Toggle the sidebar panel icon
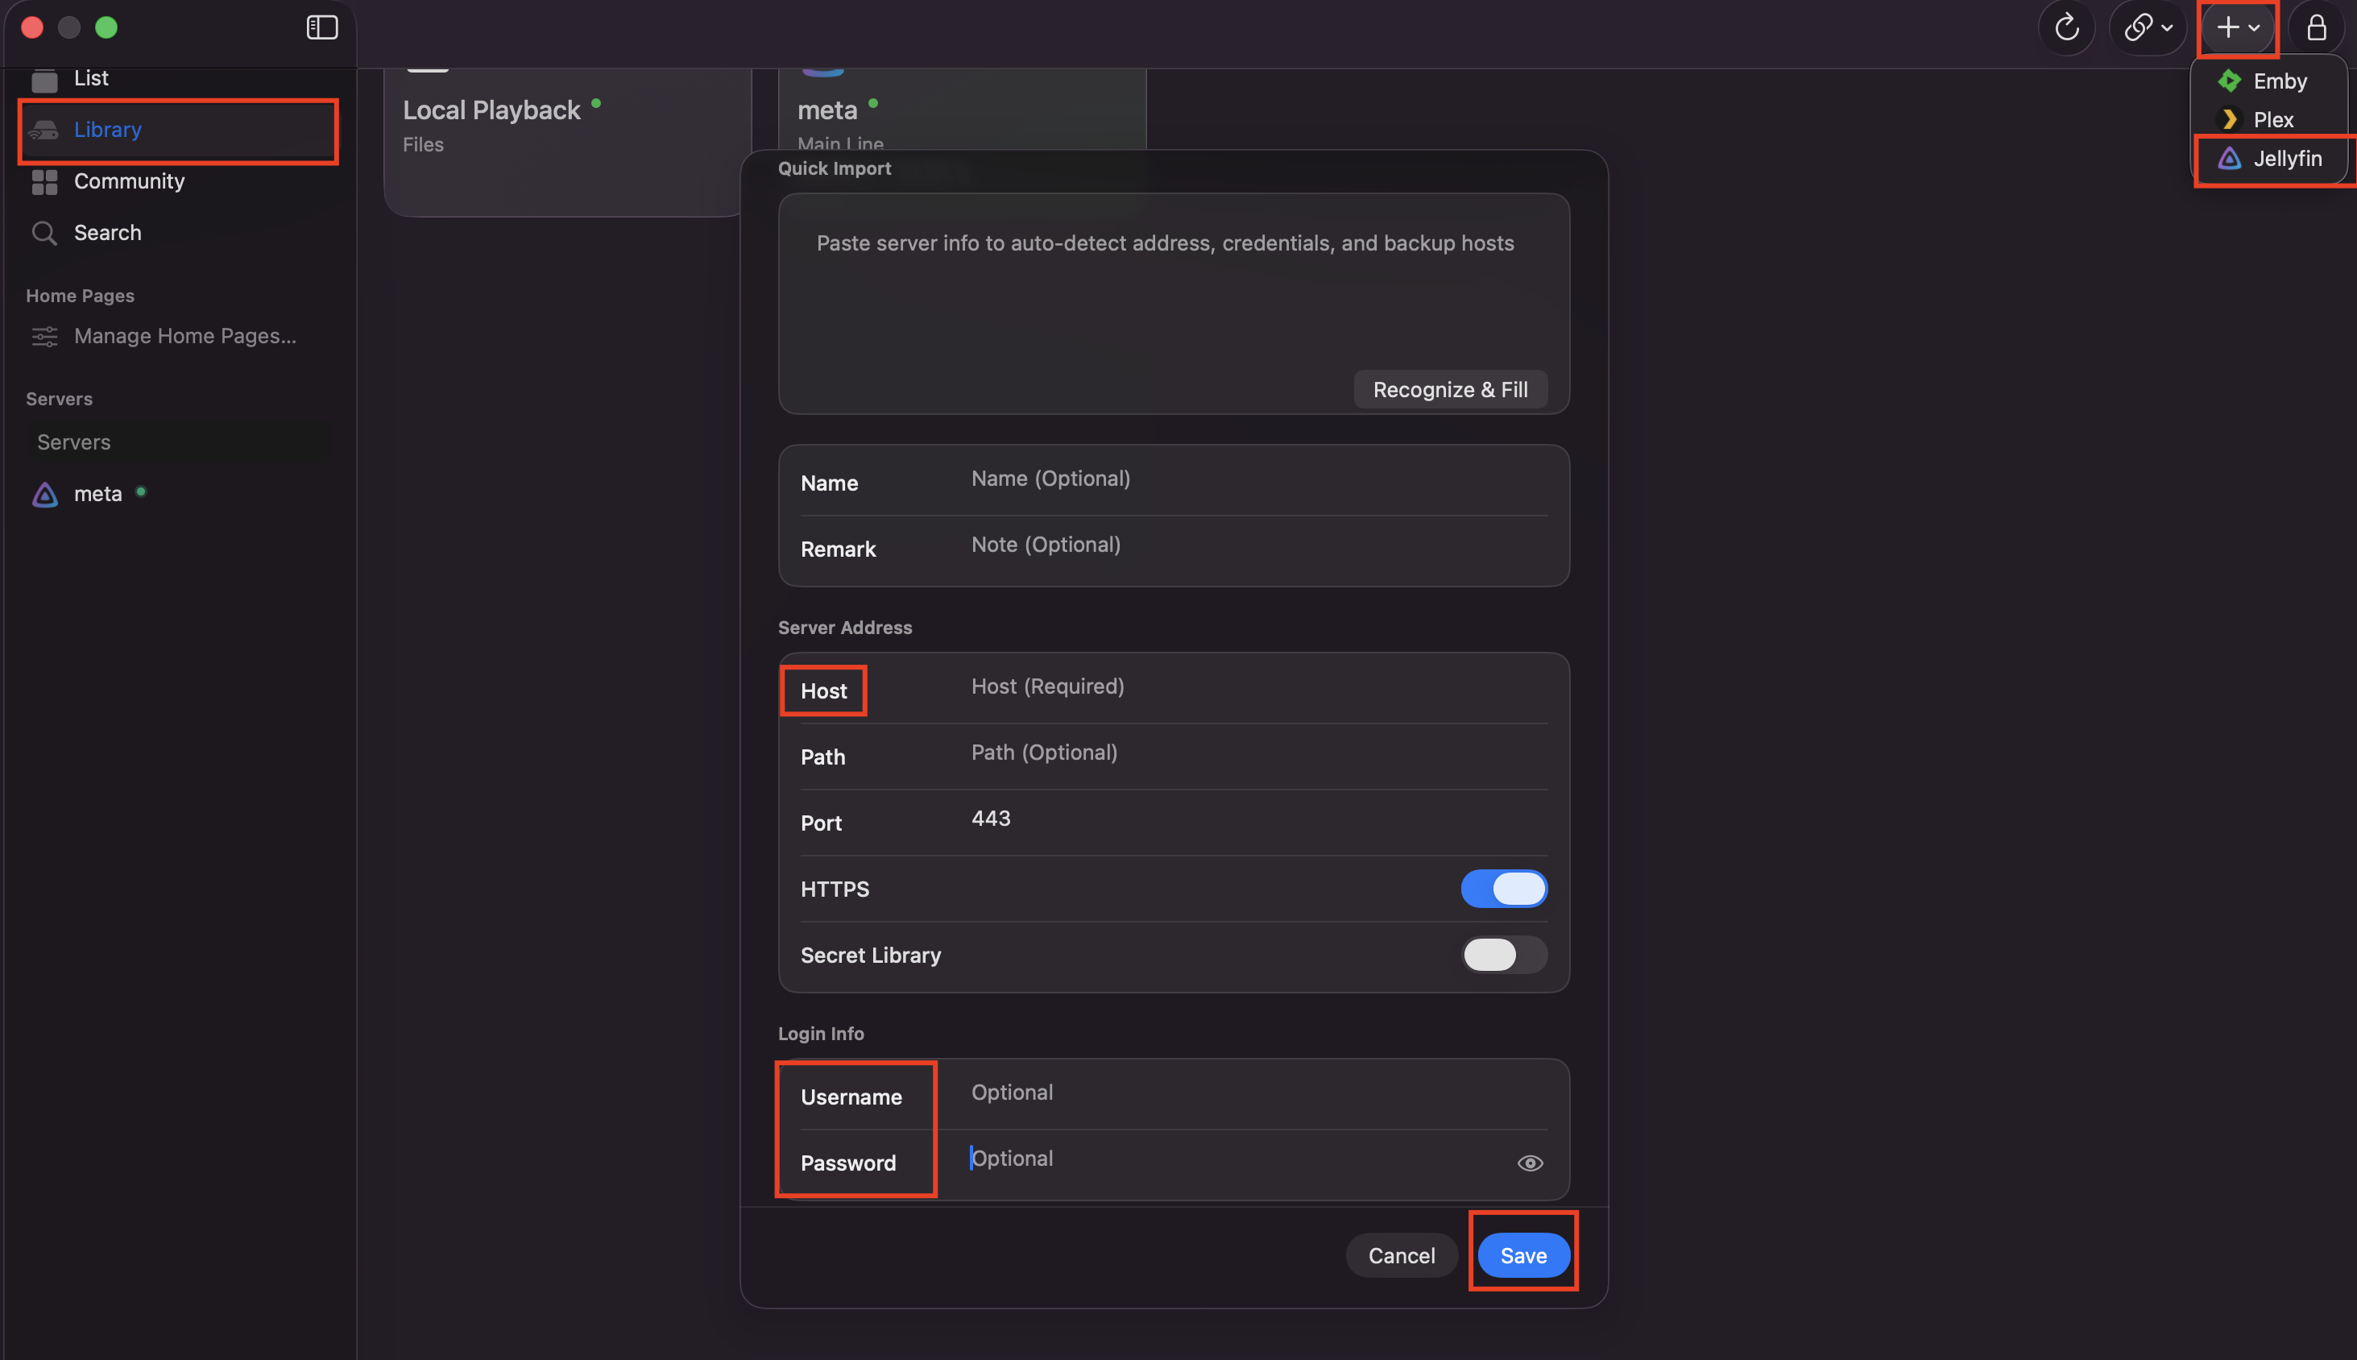Viewport: 2357px width, 1360px height. click(322, 28)
